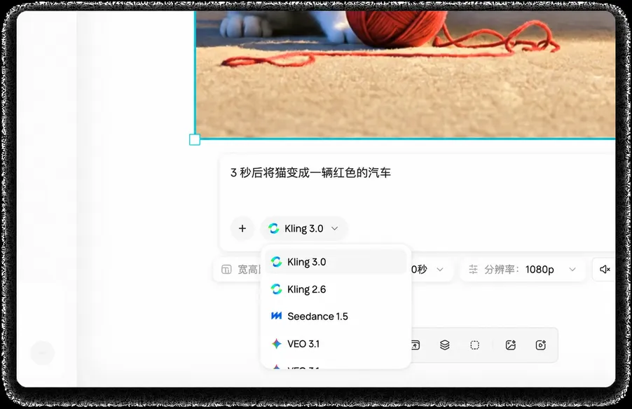This screenshot has width=632, height=409.
Task: Click the corner resize handle of the image
Action: (195, 139)
